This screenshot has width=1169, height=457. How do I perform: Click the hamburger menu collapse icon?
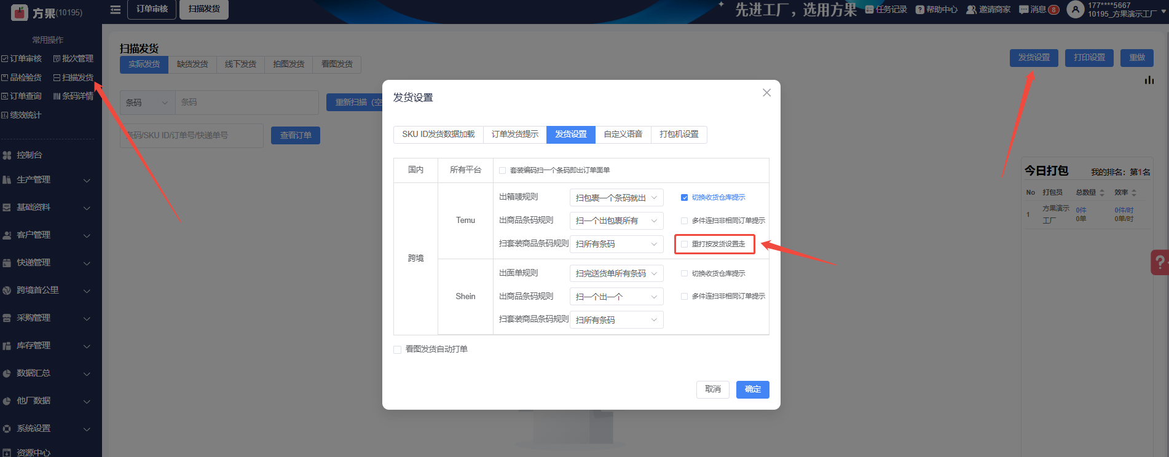[x=115, y=10]
